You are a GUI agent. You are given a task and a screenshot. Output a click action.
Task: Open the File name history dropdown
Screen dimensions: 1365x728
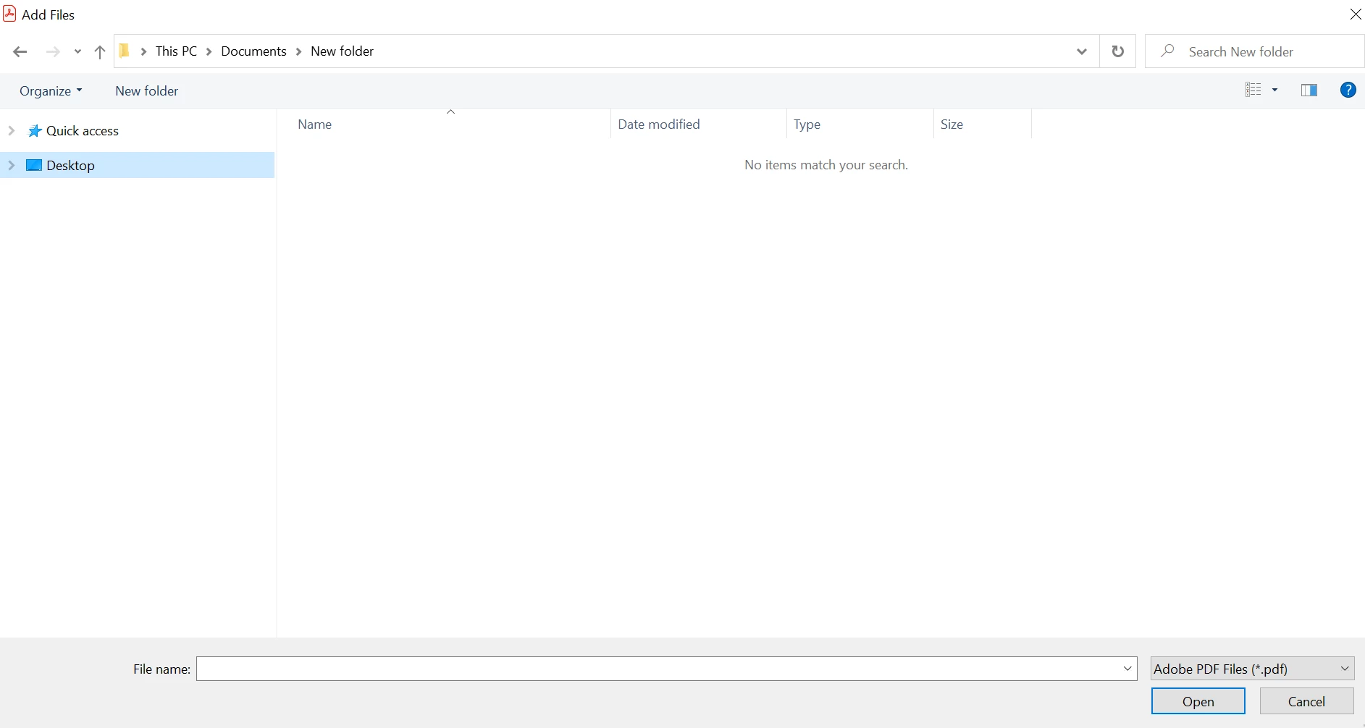click(x=1127, y=669)
